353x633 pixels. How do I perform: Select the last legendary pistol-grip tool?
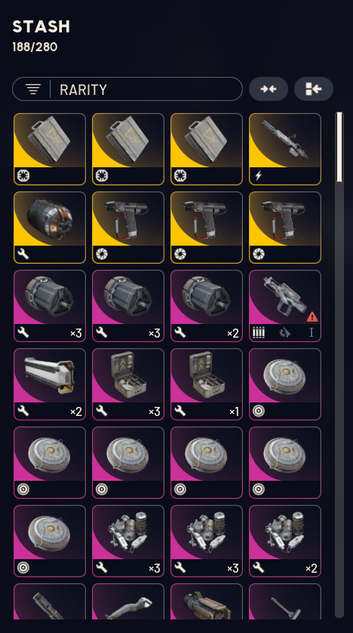tap(285, 228)
